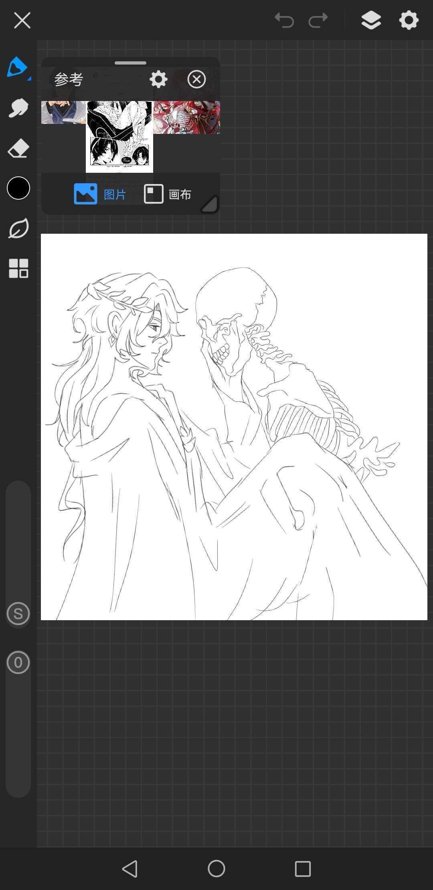This screenshot has width=433, height=890.
Task: Click the black-and-white manga reference image
Action: [119, 136]
